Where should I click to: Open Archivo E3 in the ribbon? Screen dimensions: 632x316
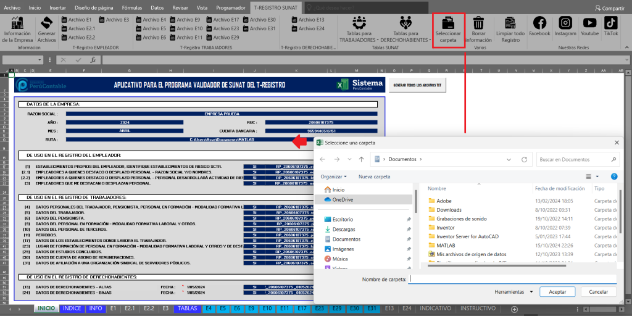tap(114, 19)
